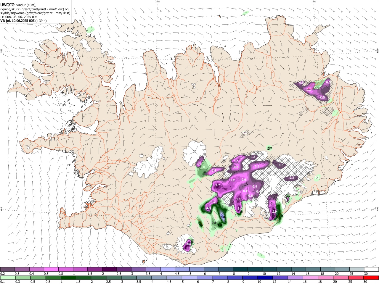379x284 pixels.
Task: Click the darkest green 1–1.5 rain legend swatch
Action: tap(68, 277)
